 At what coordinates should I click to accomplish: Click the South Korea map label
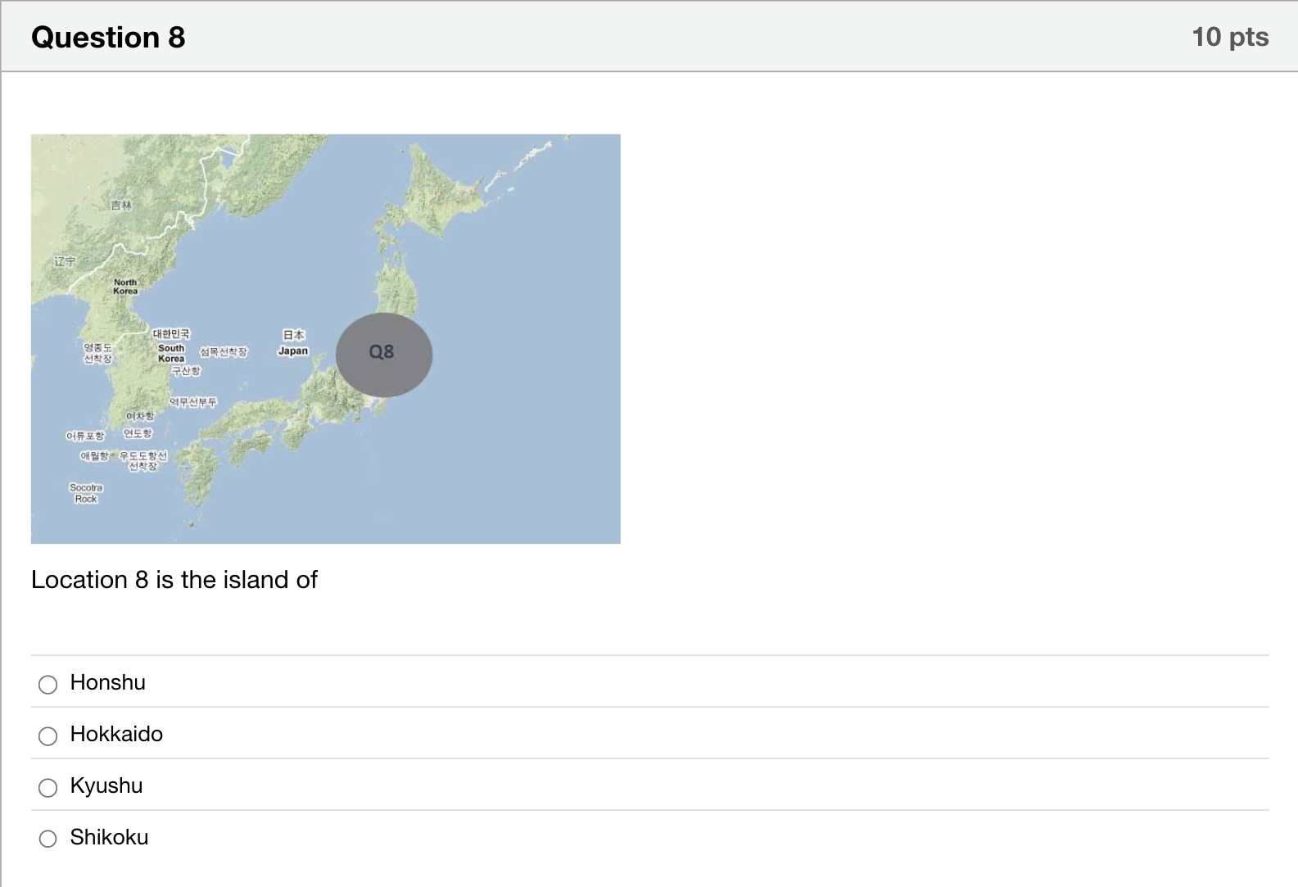point(171,353)
